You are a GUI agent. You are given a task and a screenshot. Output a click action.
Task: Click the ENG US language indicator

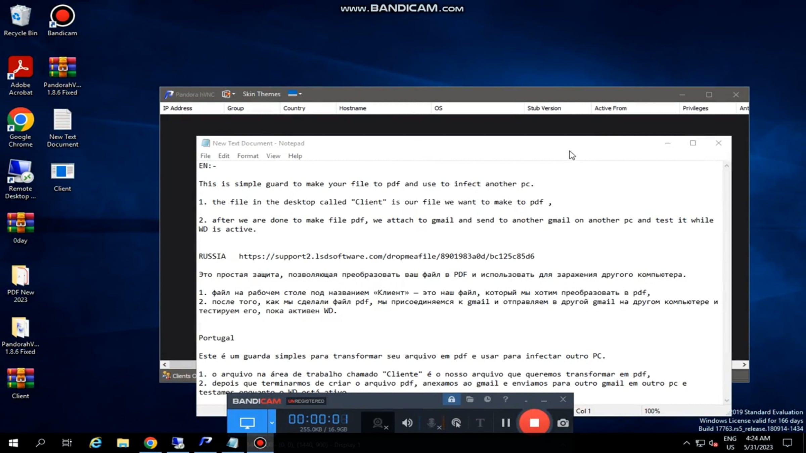pos(730,443)
